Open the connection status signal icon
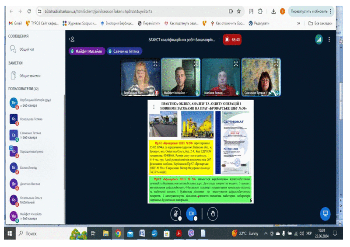This screenshot has height=247, width=350. coord(318,39)
